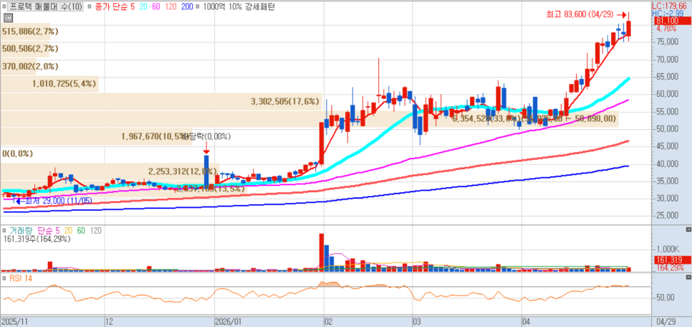Click the 종가 단순 moving average label
Image resolution: width=692 pixels, height=327 pixels.
click(112, 7)
